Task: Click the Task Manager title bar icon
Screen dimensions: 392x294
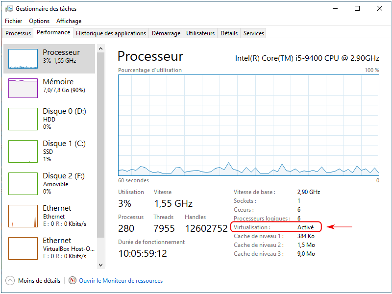Action: tap(9, 9)
